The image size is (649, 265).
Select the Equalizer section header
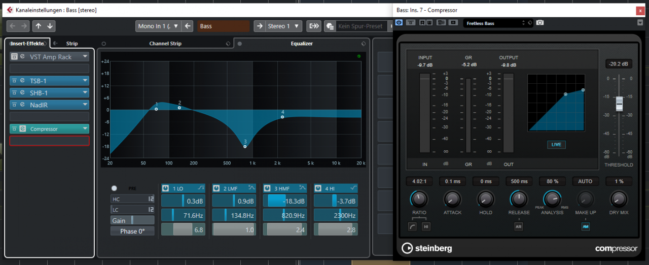pyautogui.click(x=302, y=44)
